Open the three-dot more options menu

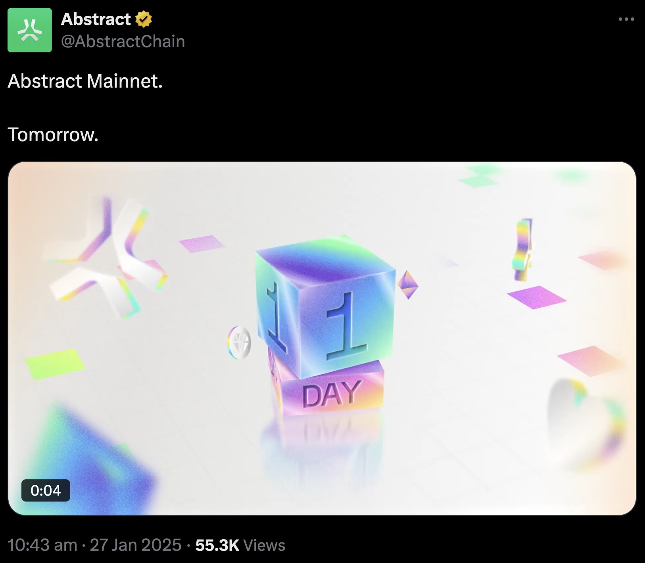coord(626,19)
